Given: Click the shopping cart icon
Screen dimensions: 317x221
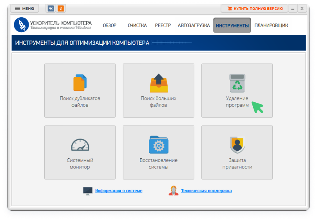Looking at the screenshot, I should pyautogui.click(x=230, y=9).
